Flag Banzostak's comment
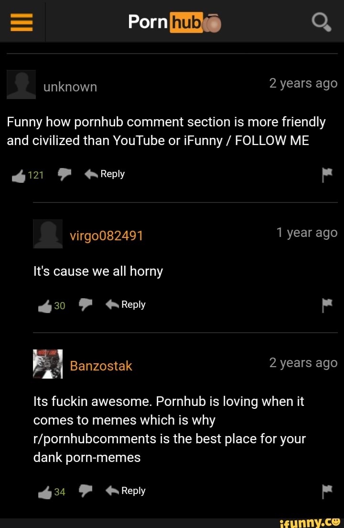 coord(327,492)
